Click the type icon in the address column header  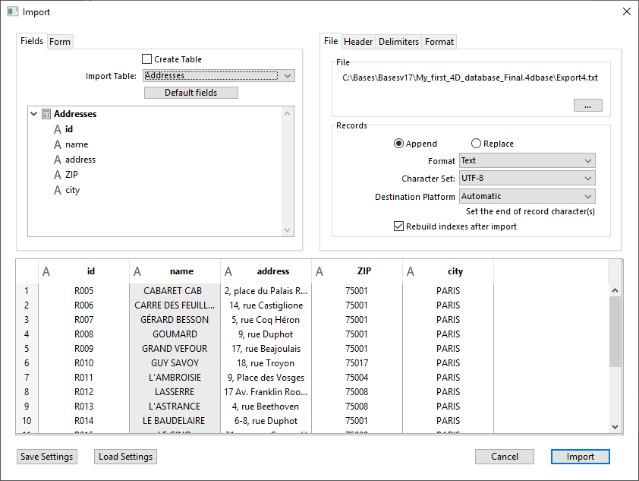click(x=228, y=271)
